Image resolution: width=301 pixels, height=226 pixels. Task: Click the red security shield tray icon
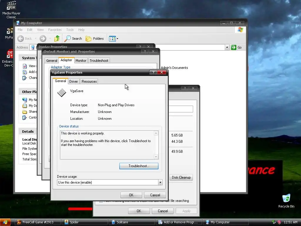click(279, 222)
